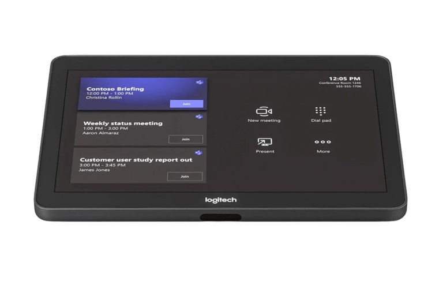Viewport: 443px width, 285px height.
Task: Tap Teams icon on Customer user study card
Action: [198, 153]
